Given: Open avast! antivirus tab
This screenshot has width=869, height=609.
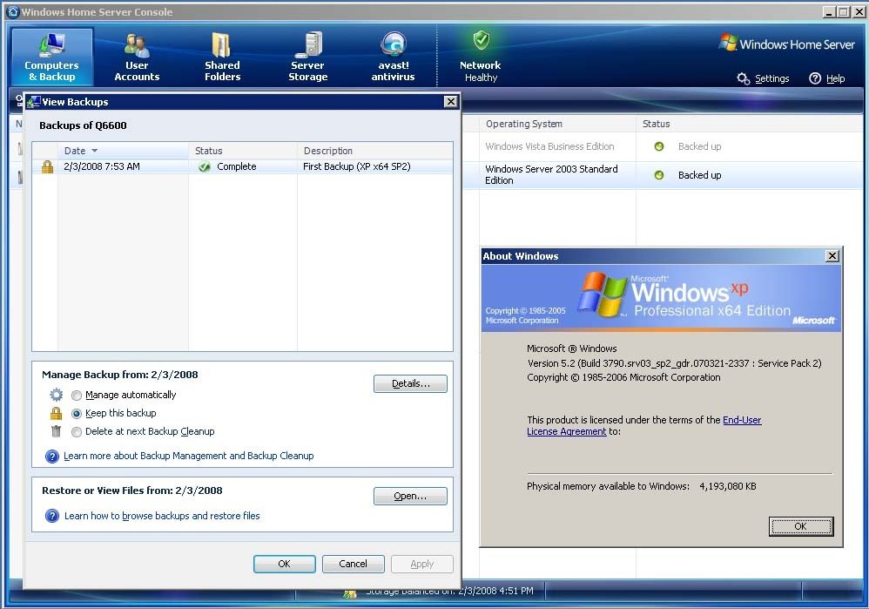Looking at the screenshot, I should (x=393, y=58).
